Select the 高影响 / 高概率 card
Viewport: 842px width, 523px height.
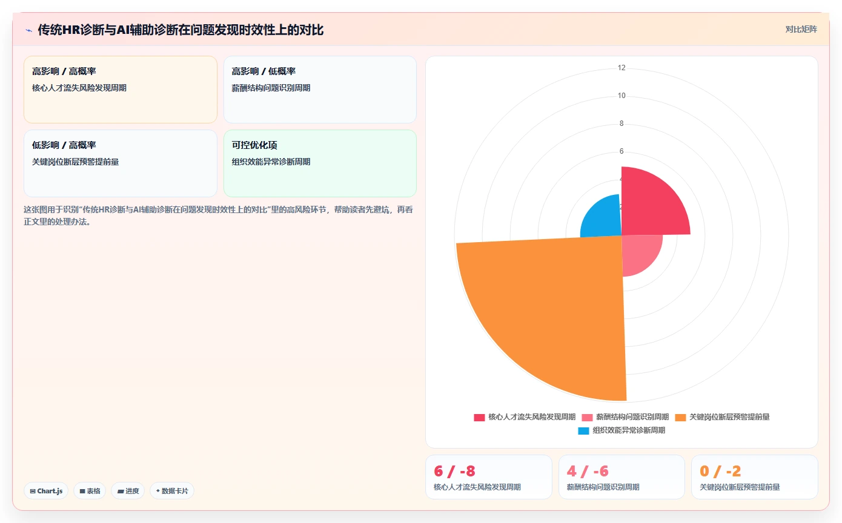click(120, 90)
